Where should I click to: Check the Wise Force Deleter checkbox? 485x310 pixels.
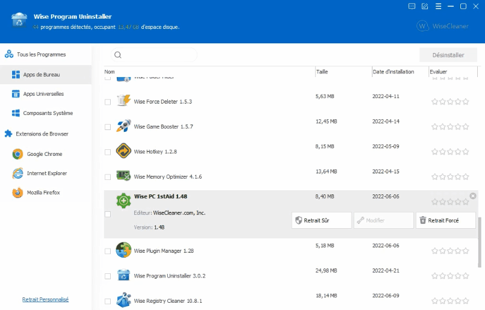[x=108, y=102]
